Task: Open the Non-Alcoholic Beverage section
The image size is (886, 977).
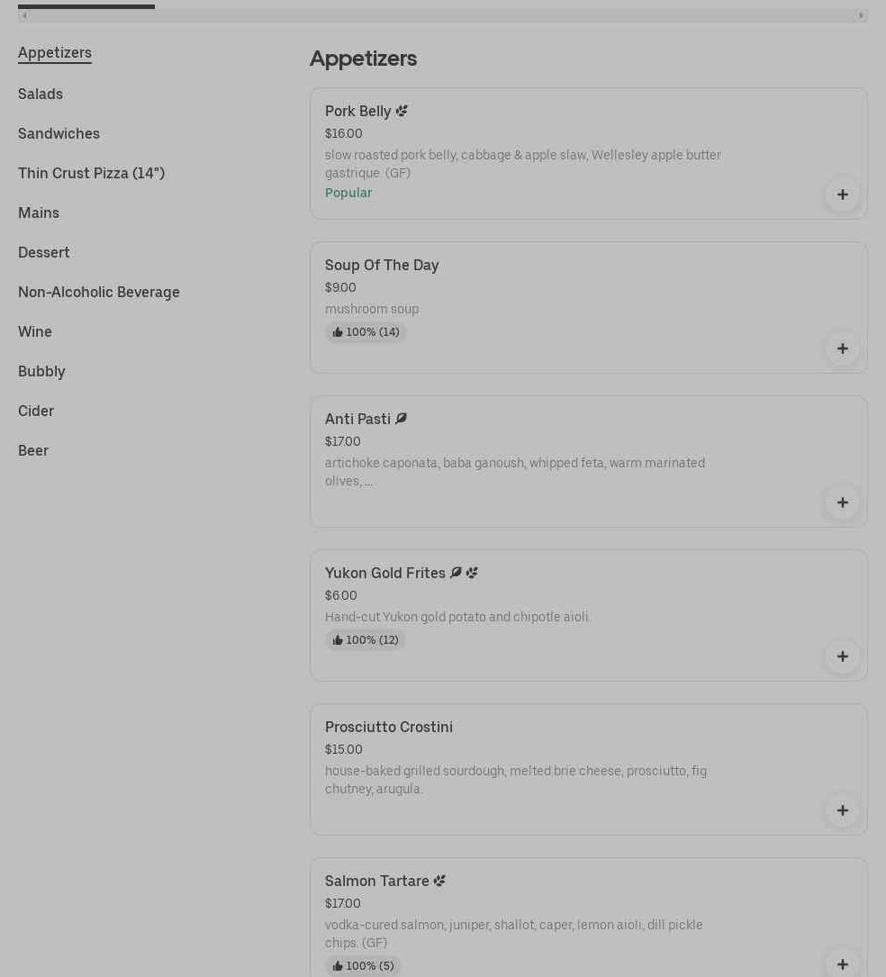Action: 99,292
